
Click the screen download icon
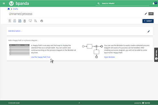coord(30,21)
